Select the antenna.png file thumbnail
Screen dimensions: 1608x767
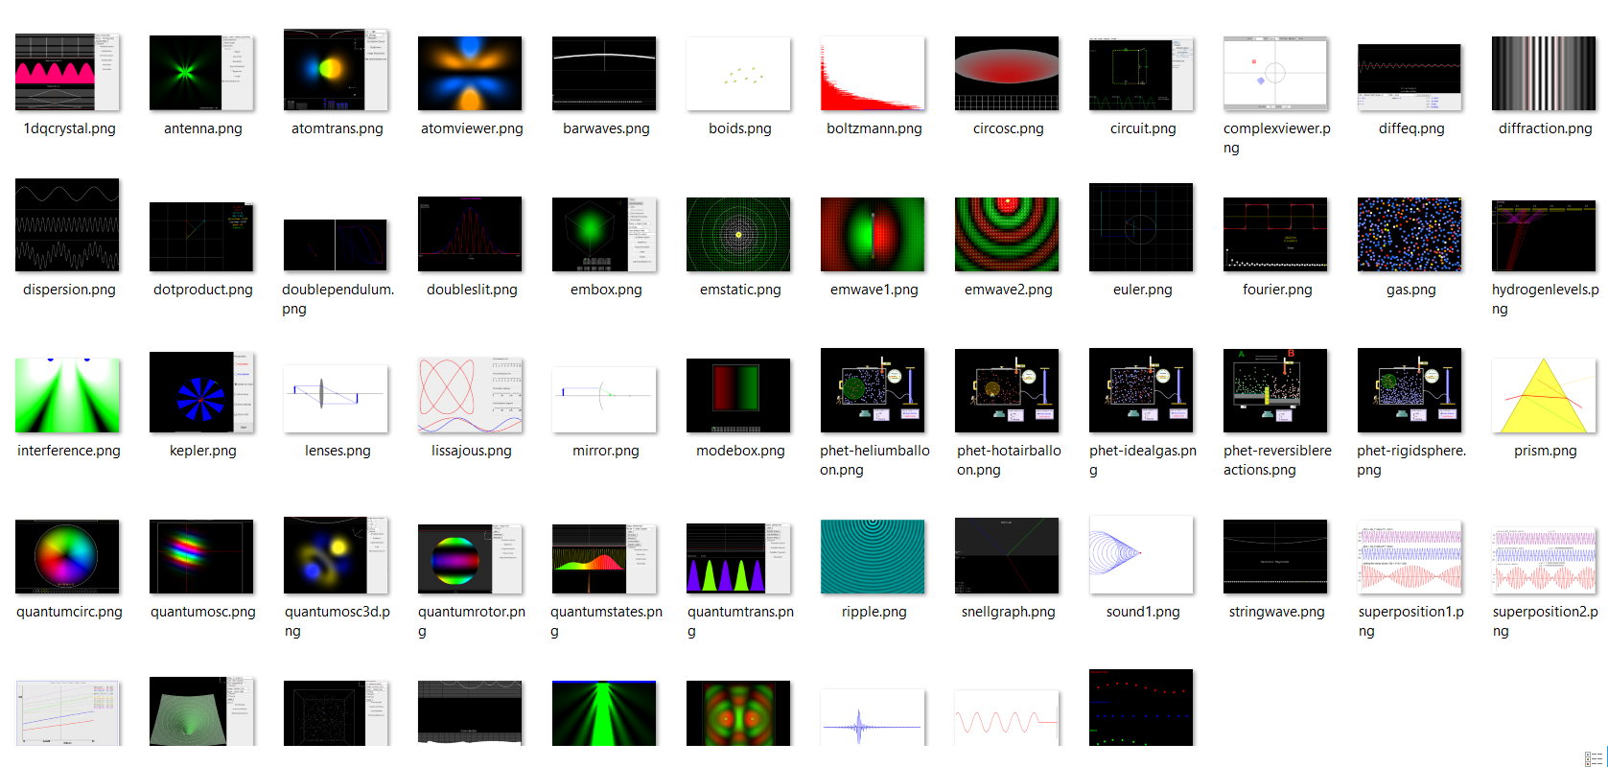tap(201, 73)
